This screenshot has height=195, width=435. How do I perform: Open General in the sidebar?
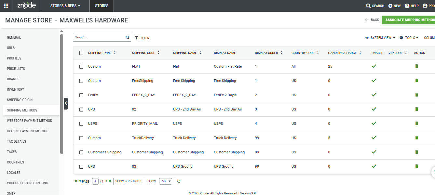(14, 37)
